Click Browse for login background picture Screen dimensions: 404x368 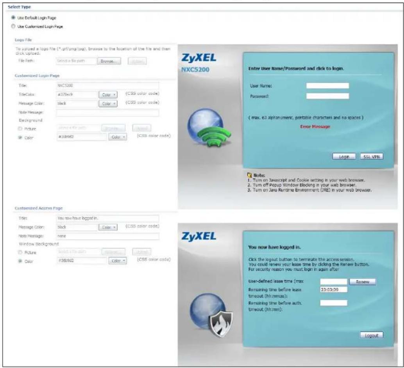click(x=113, y=128)
